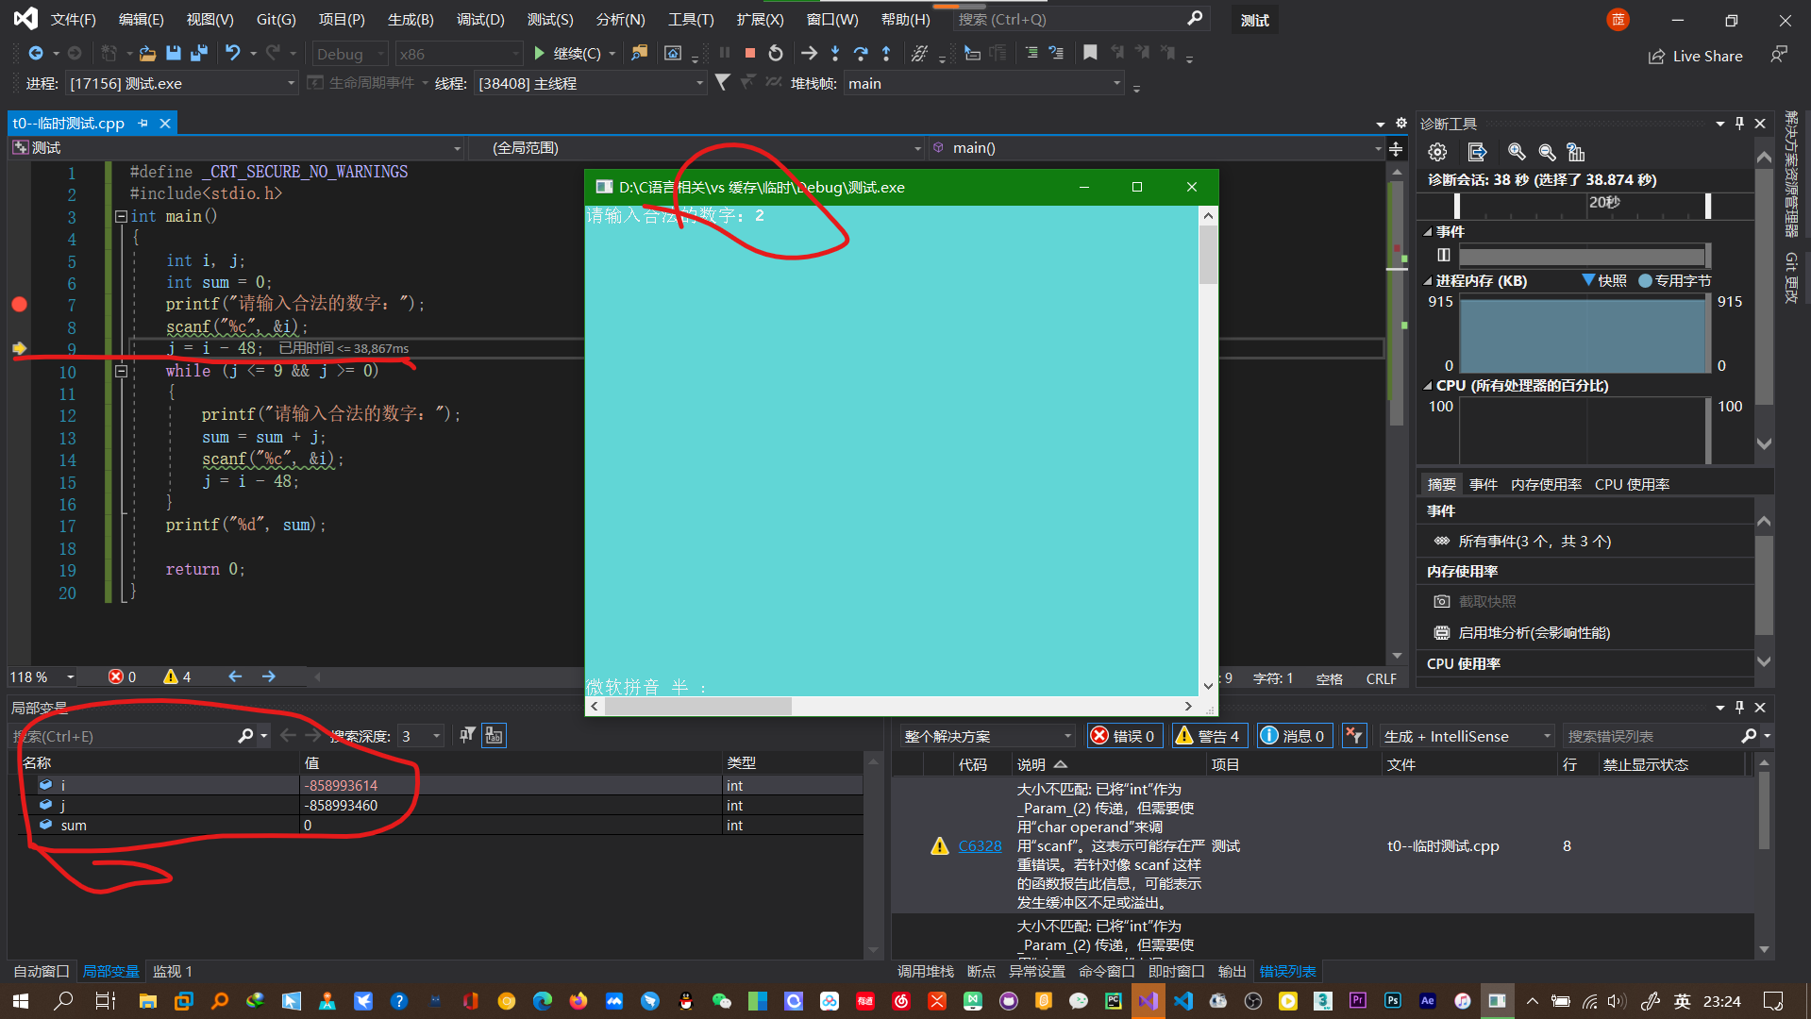This screenshot has height=1019, width=1811.
Task: Click the Save All toolbar icon
Action: coord(199,54)
